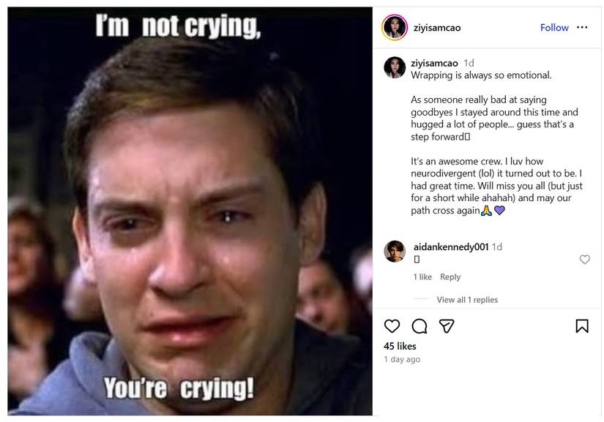Open aidankennedy001's profile picture
This screenshot has height=422, width=604.
[x=395, y=251]
